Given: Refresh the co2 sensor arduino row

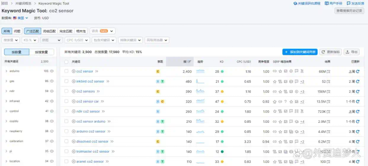Looking at the screenshot, I should (358, 122).
